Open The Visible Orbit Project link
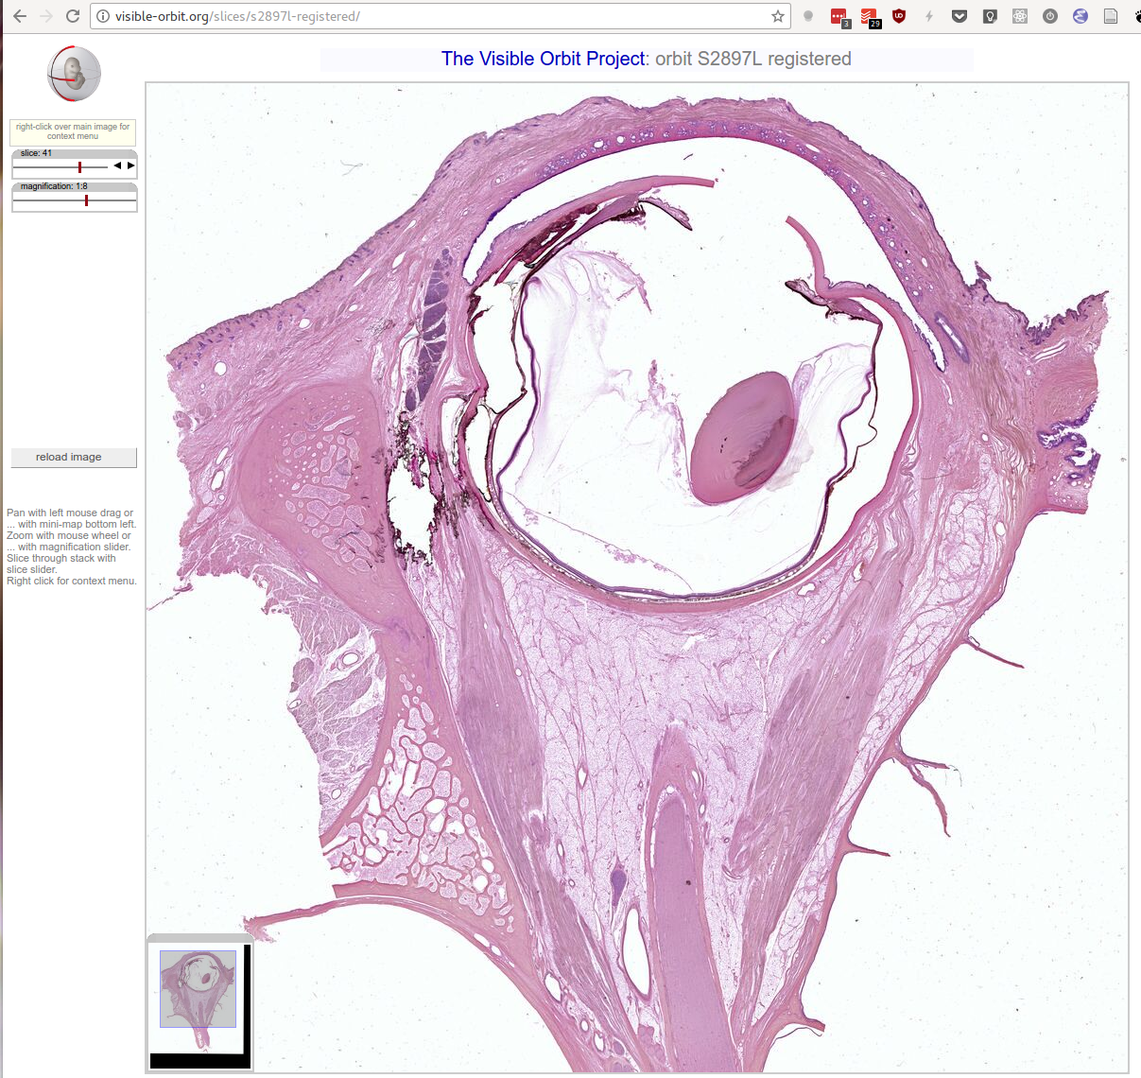The width and height of the screenshot is (1141, 1078). pos(543,59)
